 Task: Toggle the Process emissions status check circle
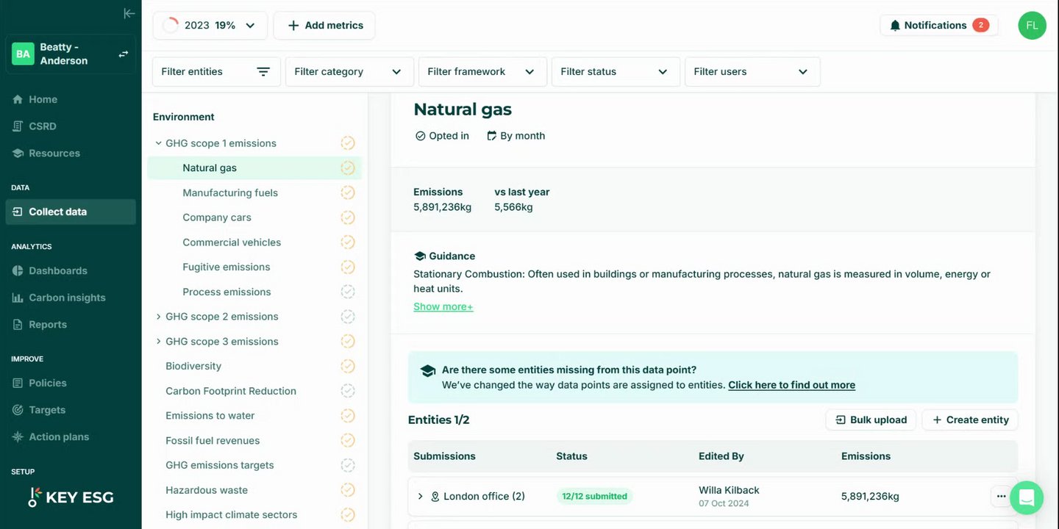click(x=348, y=292)
